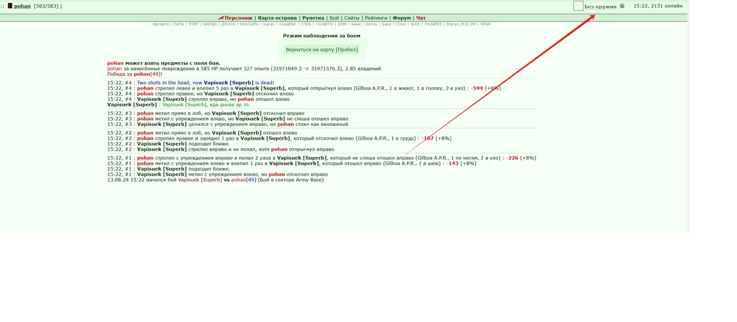Click the 'Режим наблюдения за боем' heading
Viewport: 737px width, 322px height.
click(x=321, y=36)
